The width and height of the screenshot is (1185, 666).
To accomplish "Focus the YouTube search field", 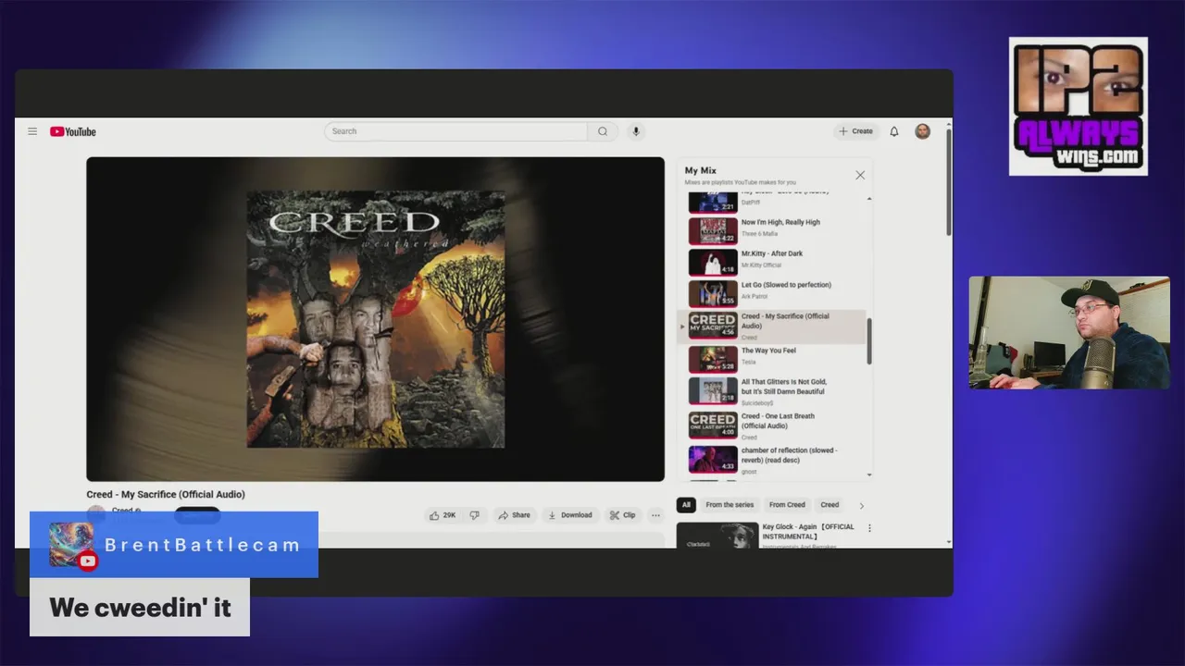I will (455, 131).
